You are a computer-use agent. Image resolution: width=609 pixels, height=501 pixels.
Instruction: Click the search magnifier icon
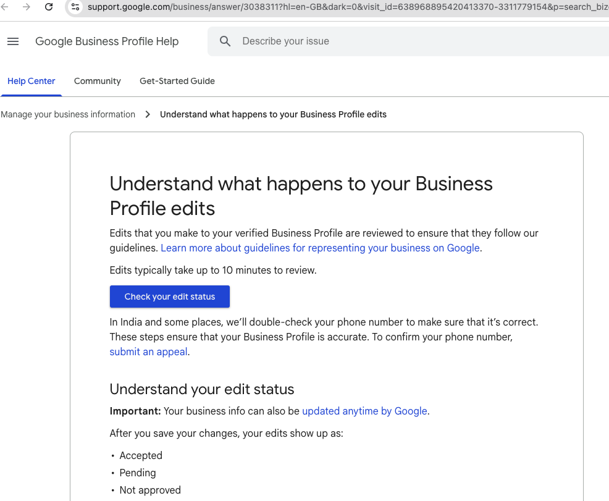[x=225, y=41]
